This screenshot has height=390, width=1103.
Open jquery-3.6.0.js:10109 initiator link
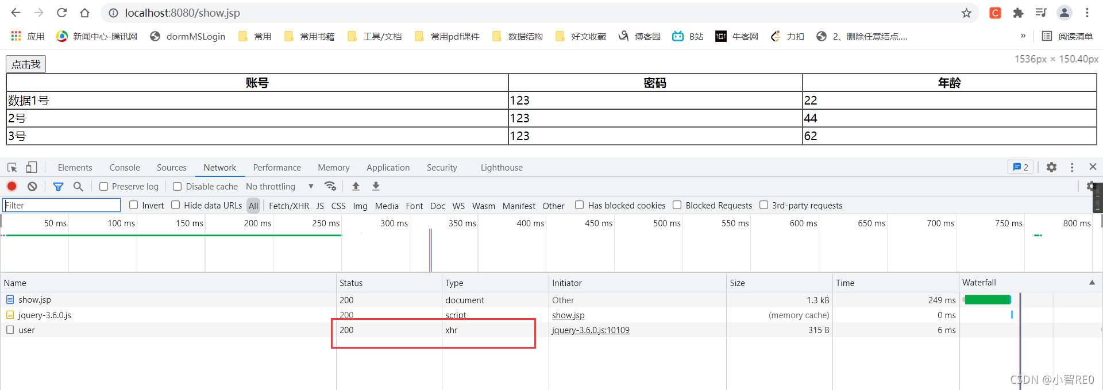coord(591,330)
